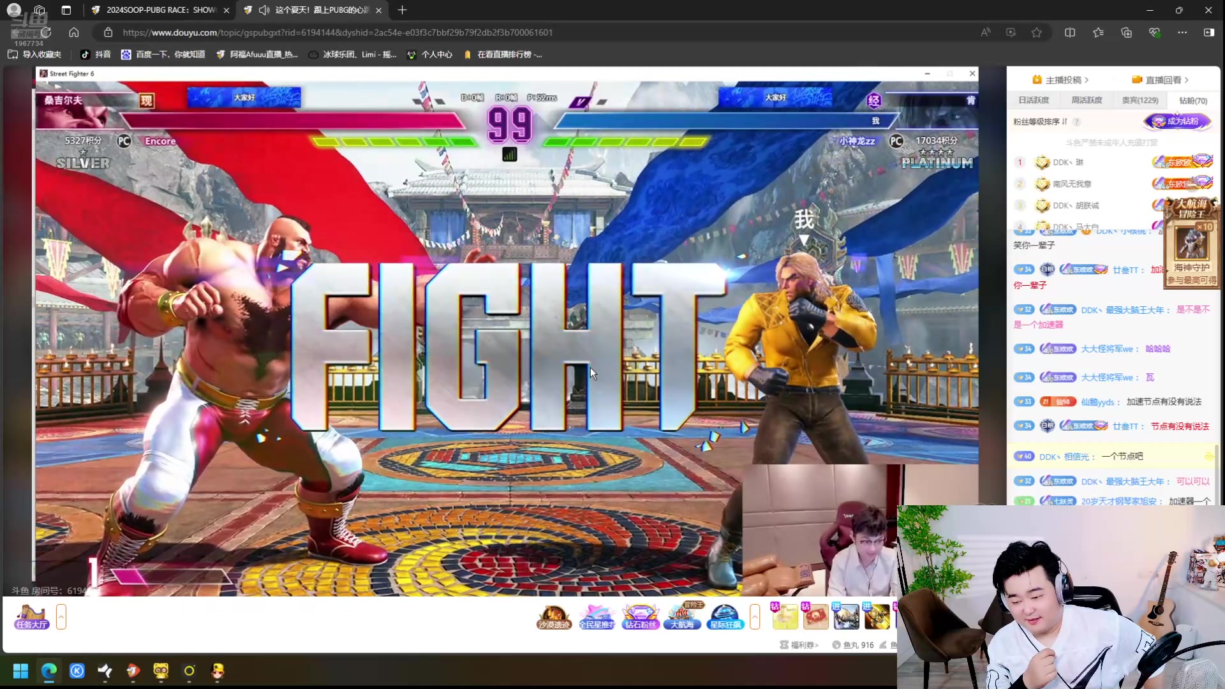Close the active Douyu PUBG tab
The width and height of the screenshot is (1225, 689).
[379, 10]
